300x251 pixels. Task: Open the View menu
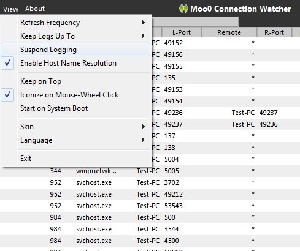10,9
